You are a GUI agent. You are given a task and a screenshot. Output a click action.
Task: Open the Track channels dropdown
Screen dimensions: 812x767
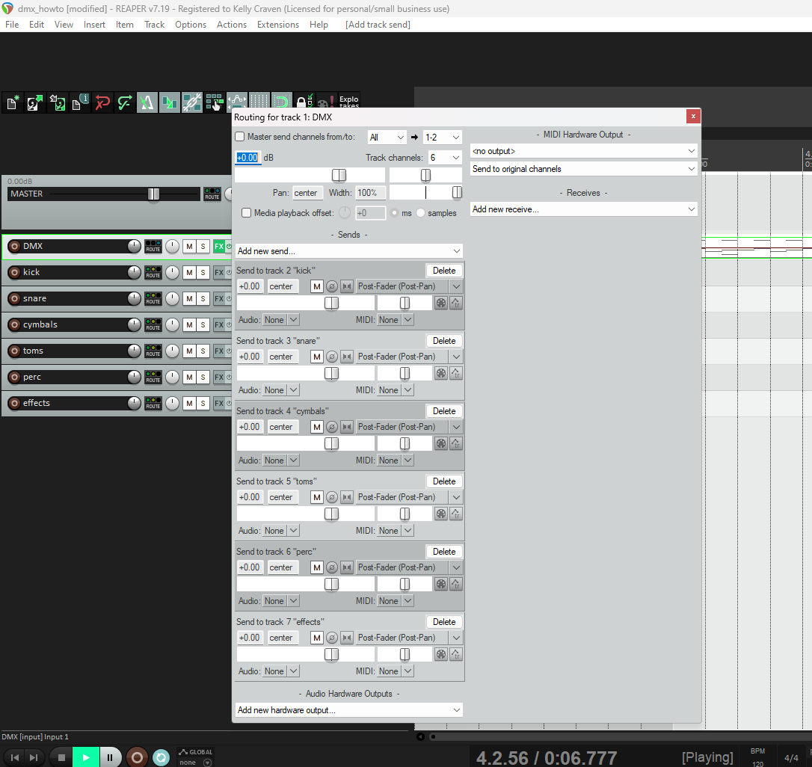pyautogui.click(x=444, y=158)
